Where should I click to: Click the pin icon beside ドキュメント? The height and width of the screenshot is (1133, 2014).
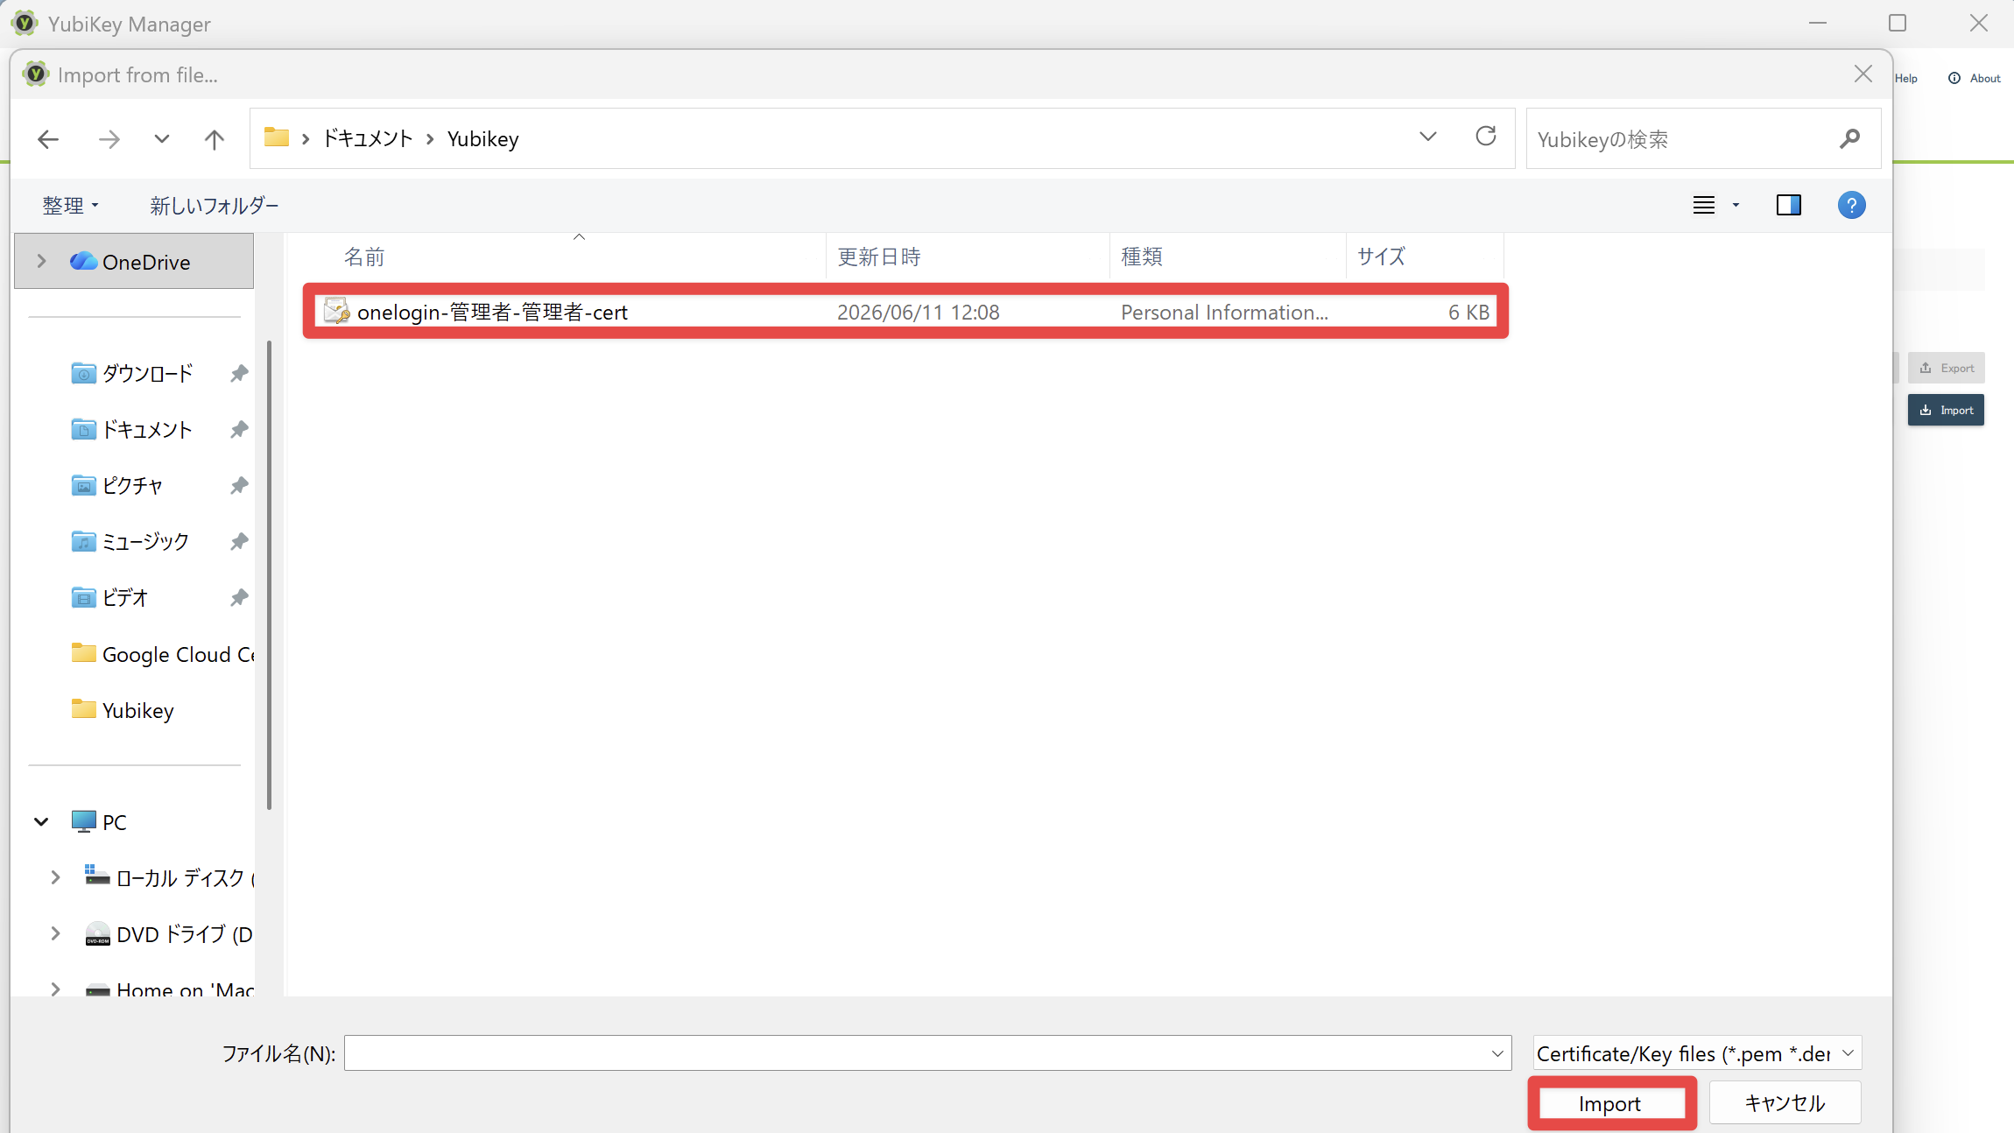239,430
